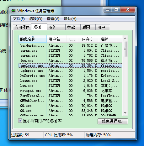Switch to the 性能 tab
The width and height of the screenshot is (144, 146).
pos(73,27)
